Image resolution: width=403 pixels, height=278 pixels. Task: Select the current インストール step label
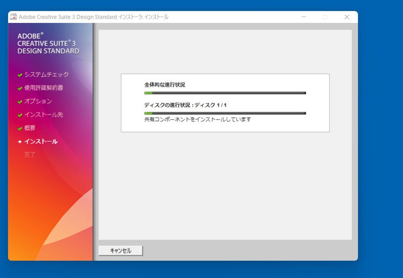coord(41,141)
